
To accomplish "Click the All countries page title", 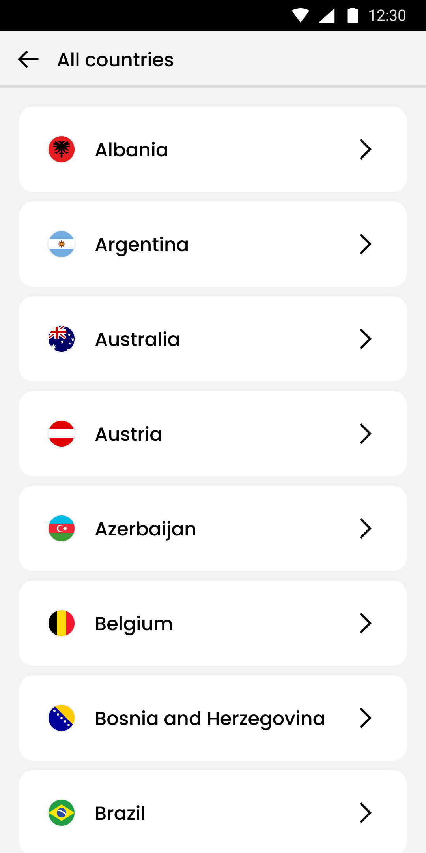I will pyautogui.click(x=115, y=60).
